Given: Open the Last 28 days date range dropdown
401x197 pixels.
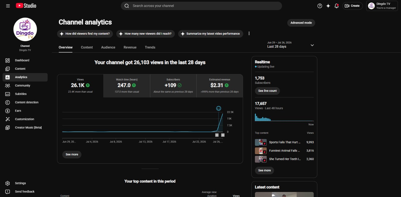Looking at the screenshot, I should [290, 45].
